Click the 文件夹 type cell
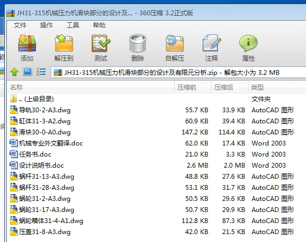The image size is (306, 242). pyautogui.click(x=261, y=99)
